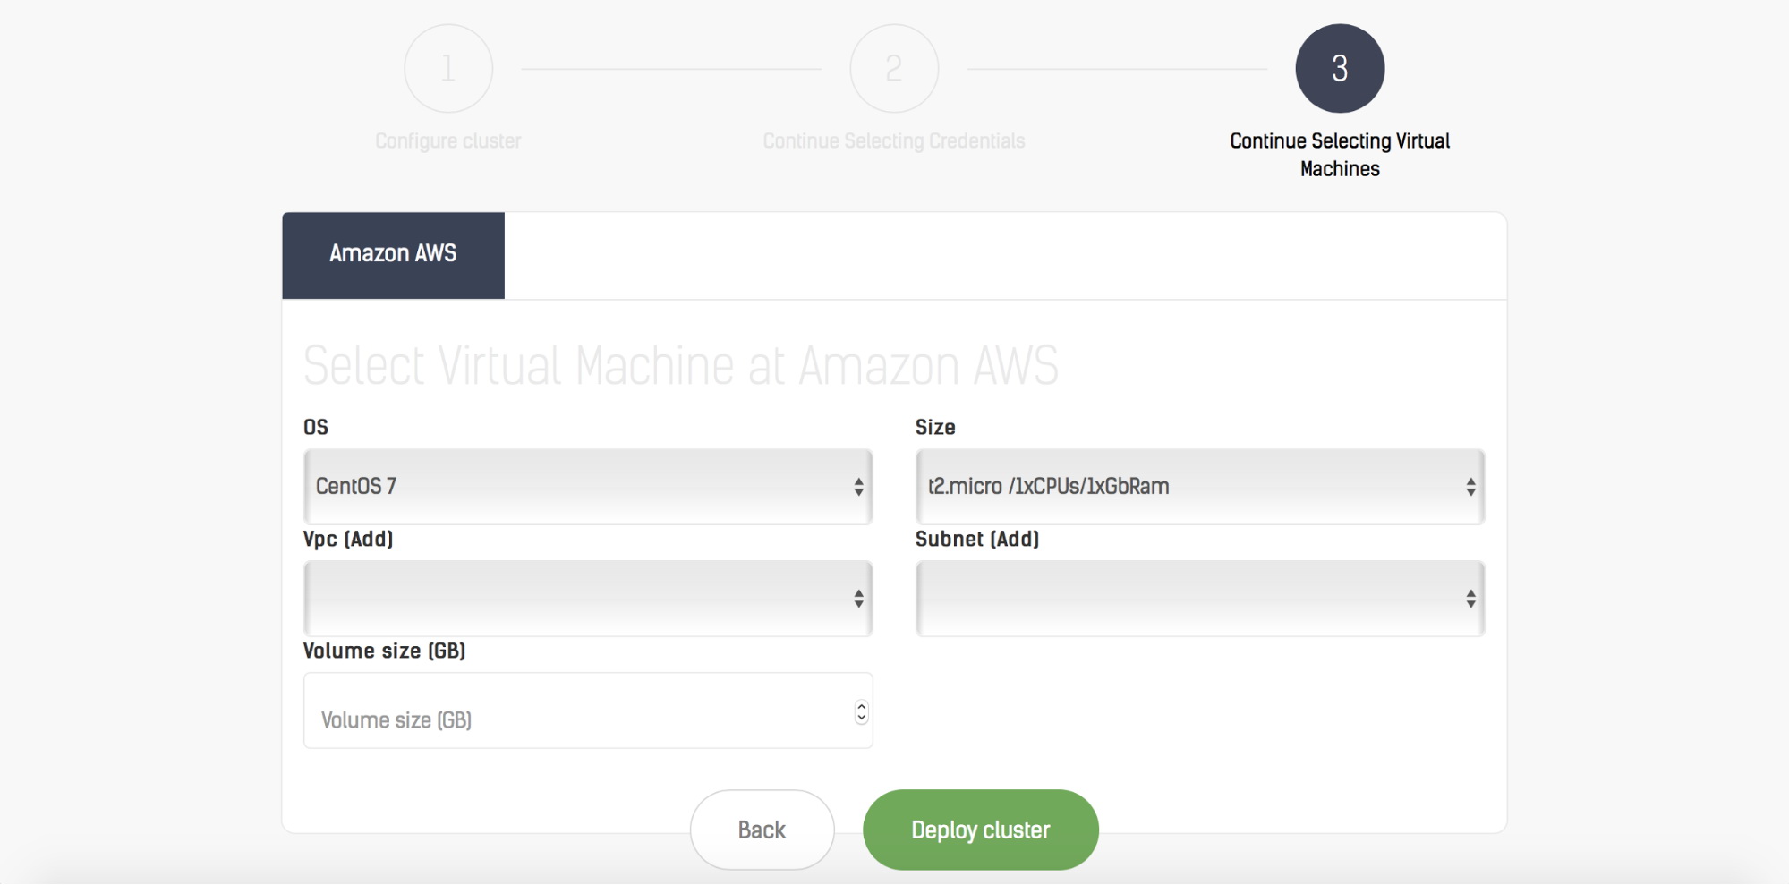This screenshot has height=885, width=1789.
Task: Click the Subnet (Add) label link
Action: (977, 539)
